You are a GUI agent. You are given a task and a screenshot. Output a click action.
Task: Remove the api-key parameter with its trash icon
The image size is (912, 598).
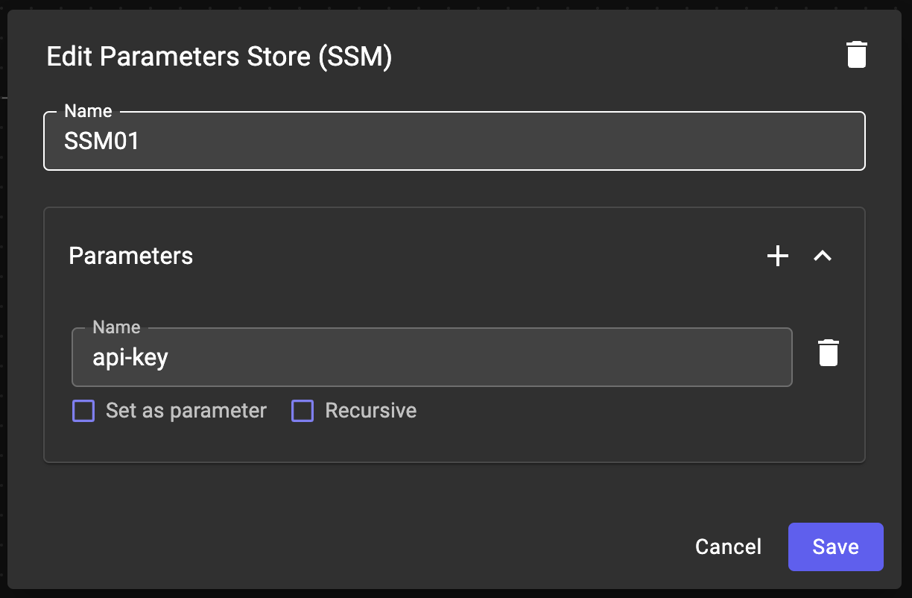click(829, 353)
